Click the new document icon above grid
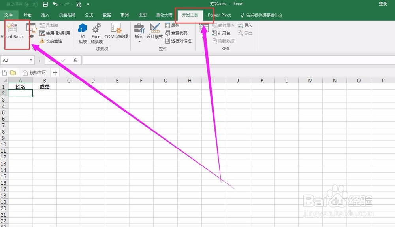 [4, 73]
